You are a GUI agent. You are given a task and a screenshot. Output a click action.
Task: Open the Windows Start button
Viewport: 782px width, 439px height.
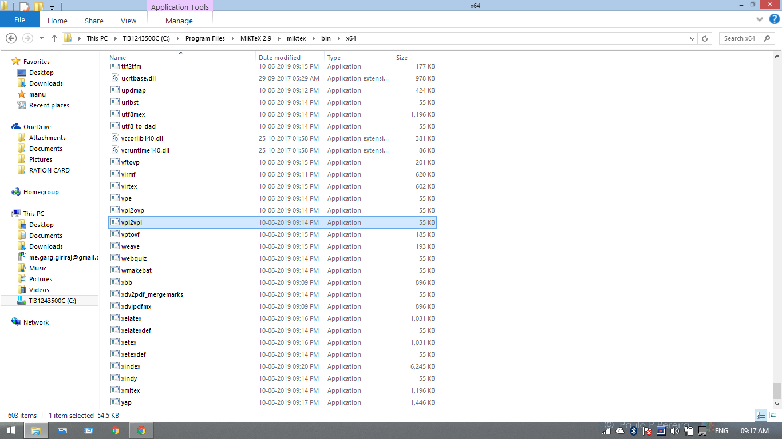click(11, 430)
